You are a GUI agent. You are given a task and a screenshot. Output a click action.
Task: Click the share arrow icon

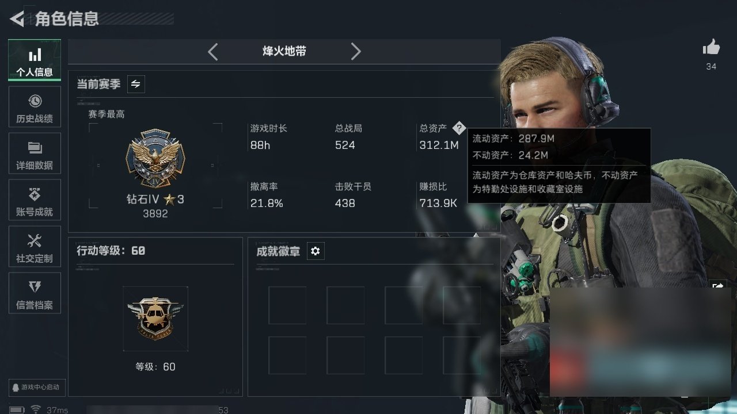[x=718, y=286]
